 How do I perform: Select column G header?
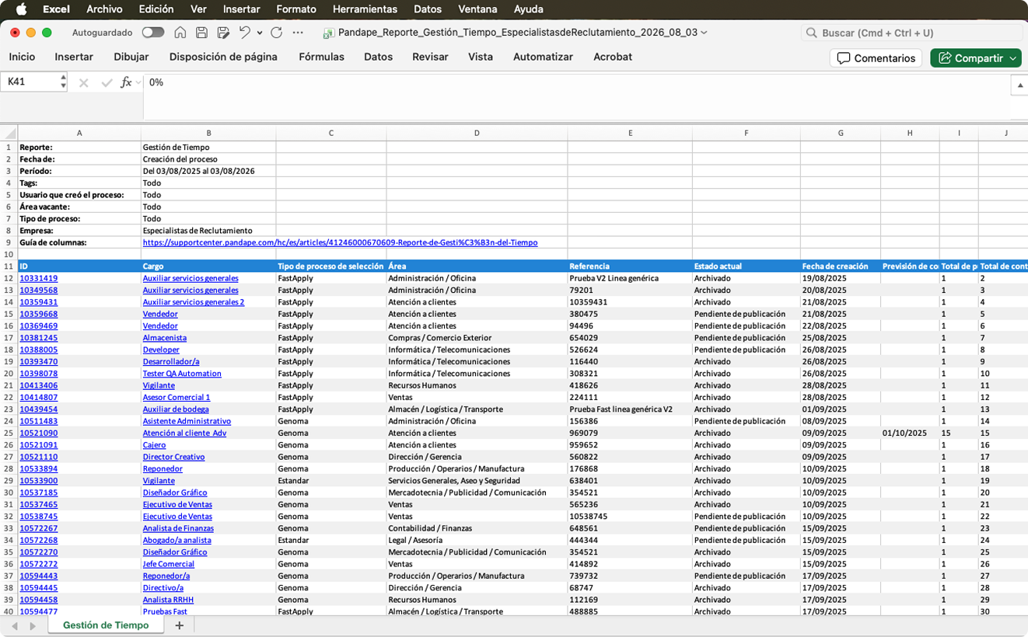pyautogui.click(x=841, y=134)
